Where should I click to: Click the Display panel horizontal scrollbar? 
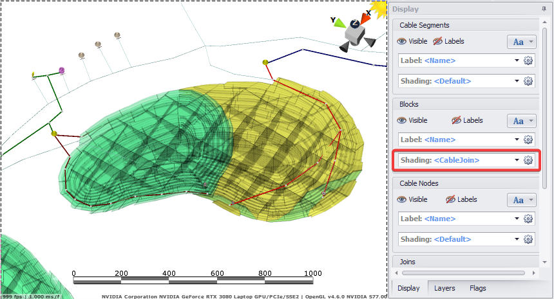click(464, 273)
